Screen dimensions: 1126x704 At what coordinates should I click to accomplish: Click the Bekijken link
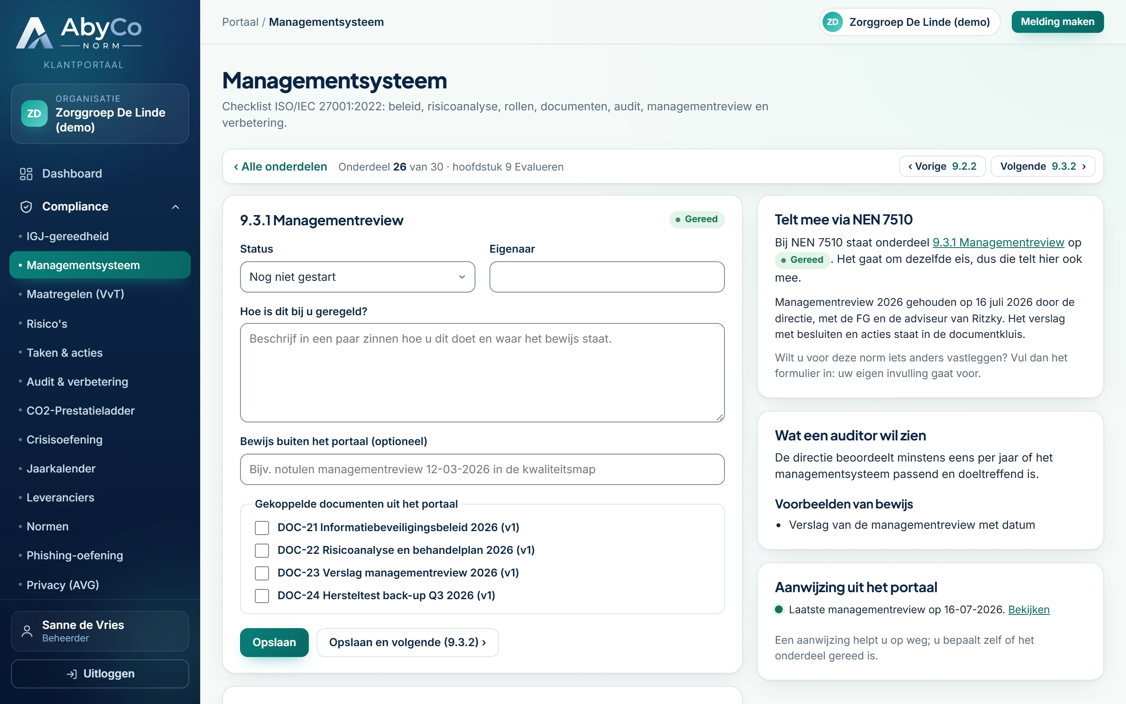tap(1028, 609)
